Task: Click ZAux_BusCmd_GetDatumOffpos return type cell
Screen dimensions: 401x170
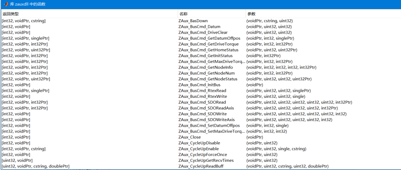Action: 25,38
